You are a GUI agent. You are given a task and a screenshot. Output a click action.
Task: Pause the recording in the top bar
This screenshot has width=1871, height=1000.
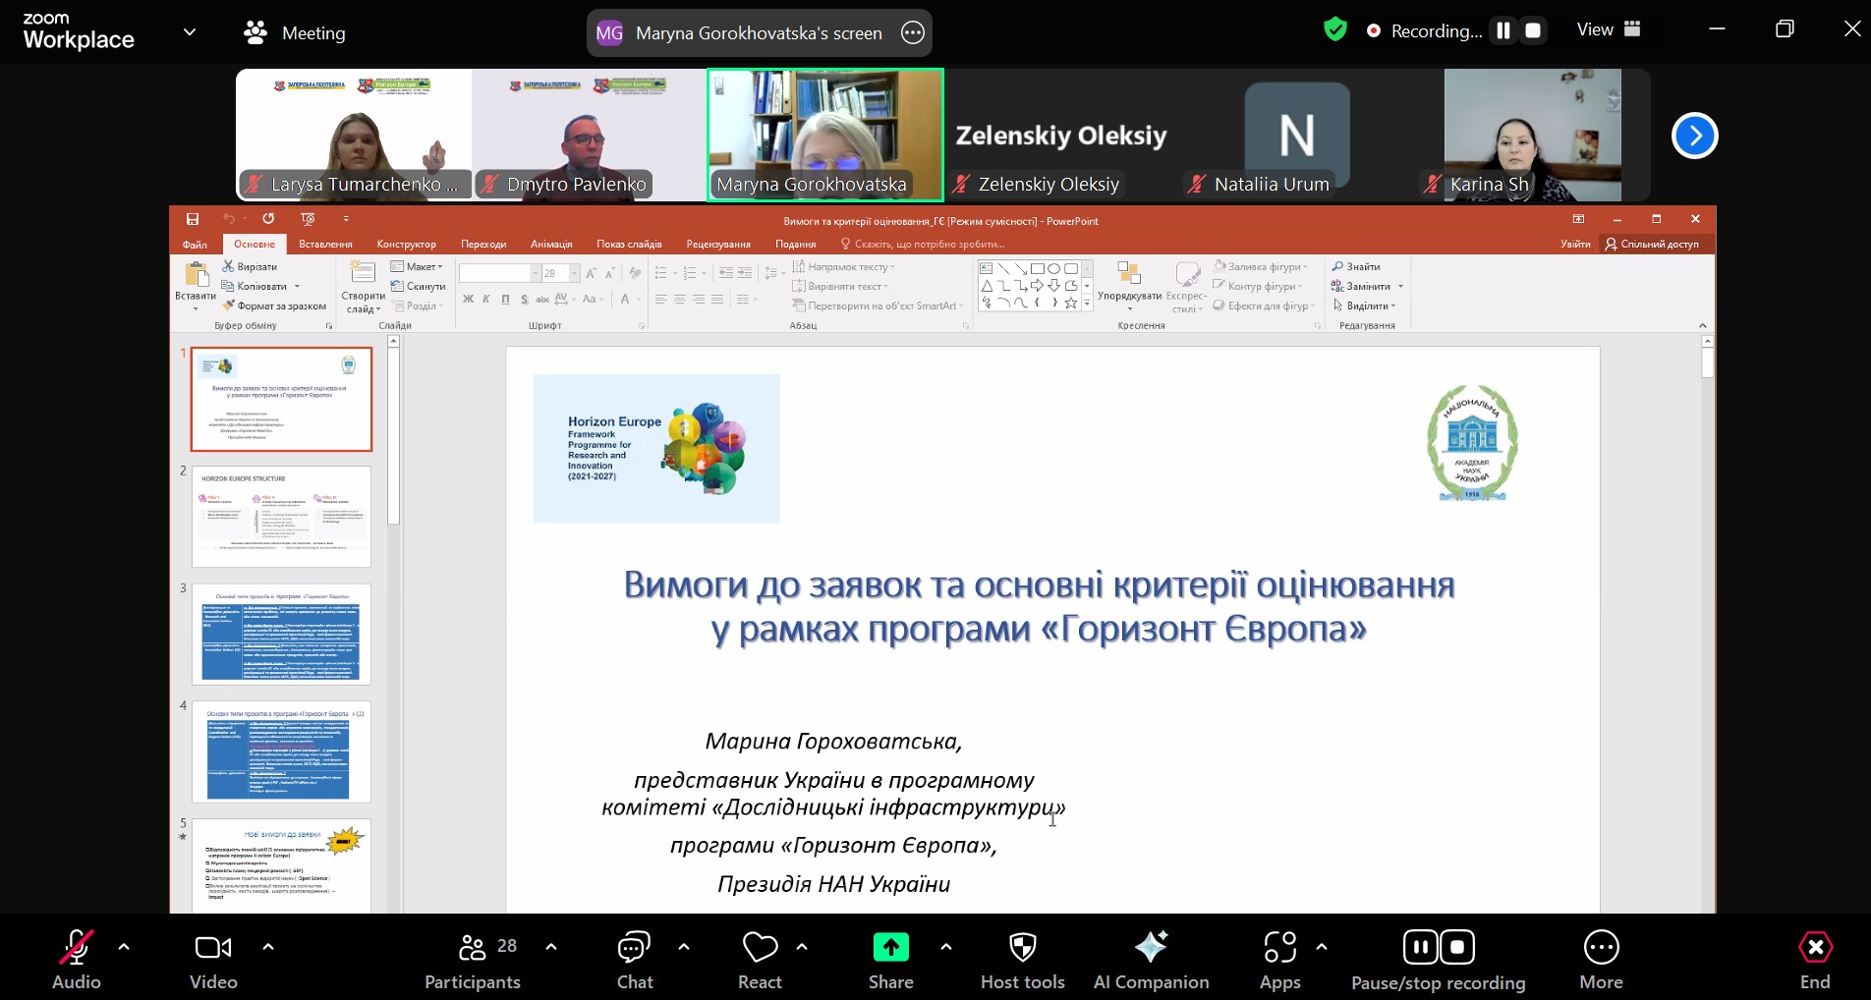tap(1502, 31)
